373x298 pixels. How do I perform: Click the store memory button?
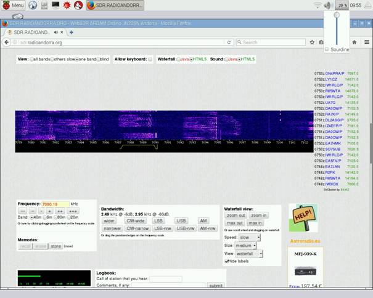click(55, 246)
